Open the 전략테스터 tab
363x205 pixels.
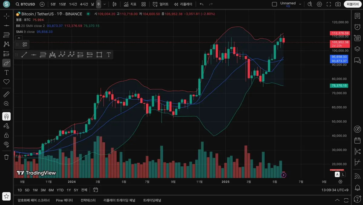(x=88, y=200)
